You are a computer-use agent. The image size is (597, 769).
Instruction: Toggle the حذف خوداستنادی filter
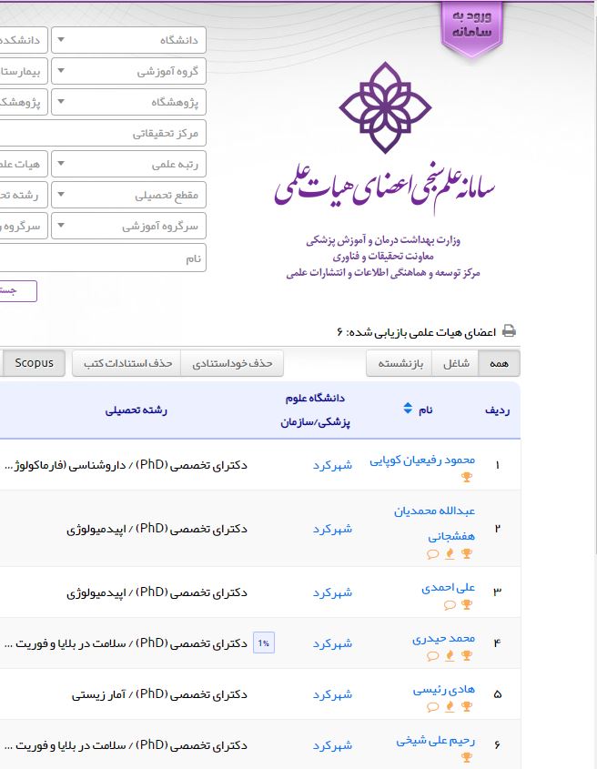pyautogui.click(x=233, y=363)
